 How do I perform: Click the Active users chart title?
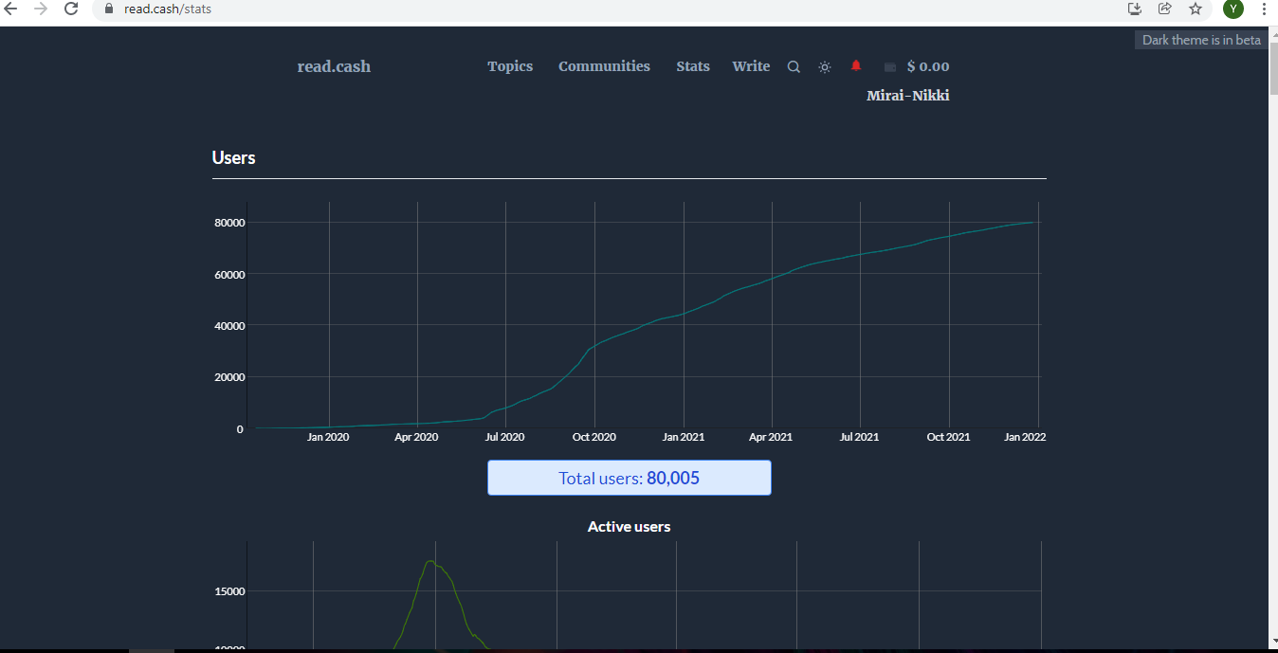tap(630, 526)
